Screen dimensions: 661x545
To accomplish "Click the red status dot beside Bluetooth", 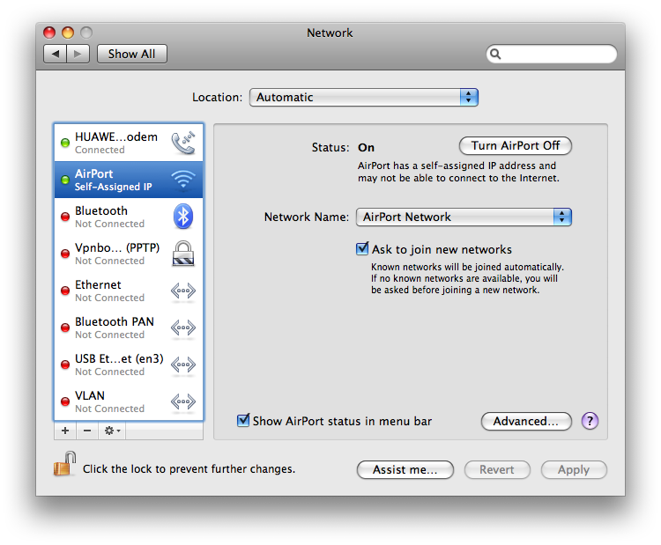I will coord(65,217).
